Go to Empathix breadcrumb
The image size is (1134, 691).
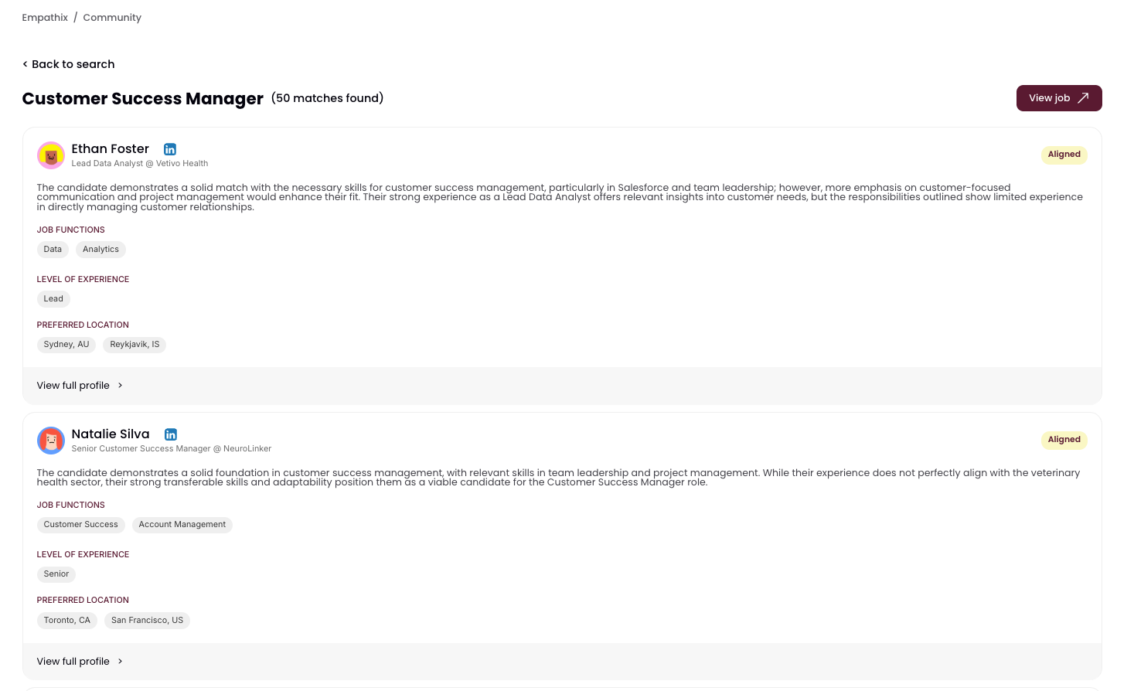tap(45, 18)
